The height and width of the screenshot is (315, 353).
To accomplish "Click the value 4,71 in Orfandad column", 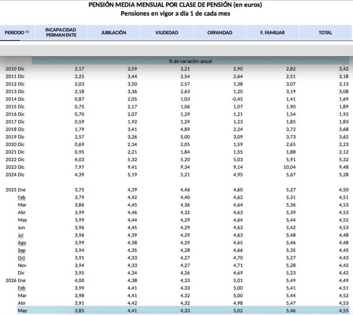I will coord(238,266).
